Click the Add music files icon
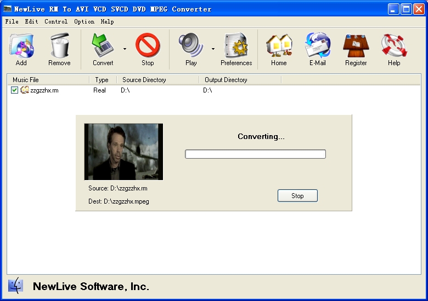This screenshot has height=301, width=428. [x=21, y=45]
